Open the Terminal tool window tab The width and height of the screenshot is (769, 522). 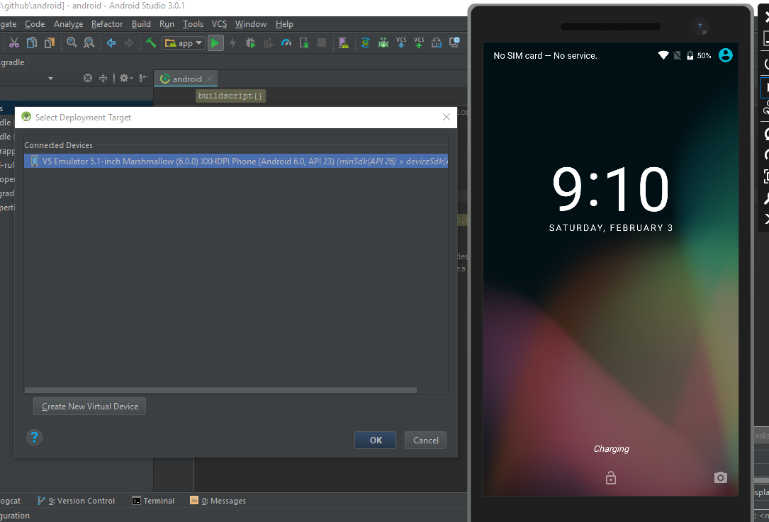(153, 501)
